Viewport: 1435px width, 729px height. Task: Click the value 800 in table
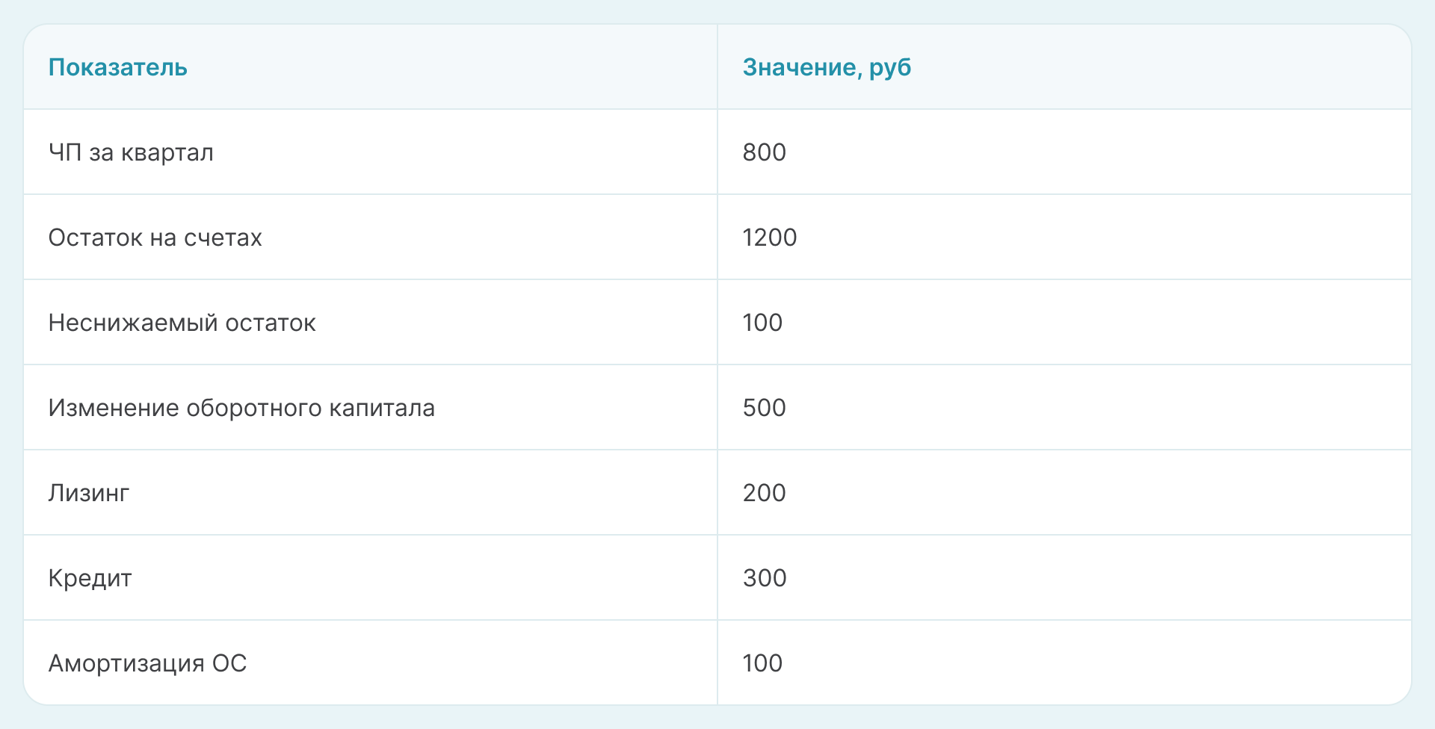[x=764, y=152]
